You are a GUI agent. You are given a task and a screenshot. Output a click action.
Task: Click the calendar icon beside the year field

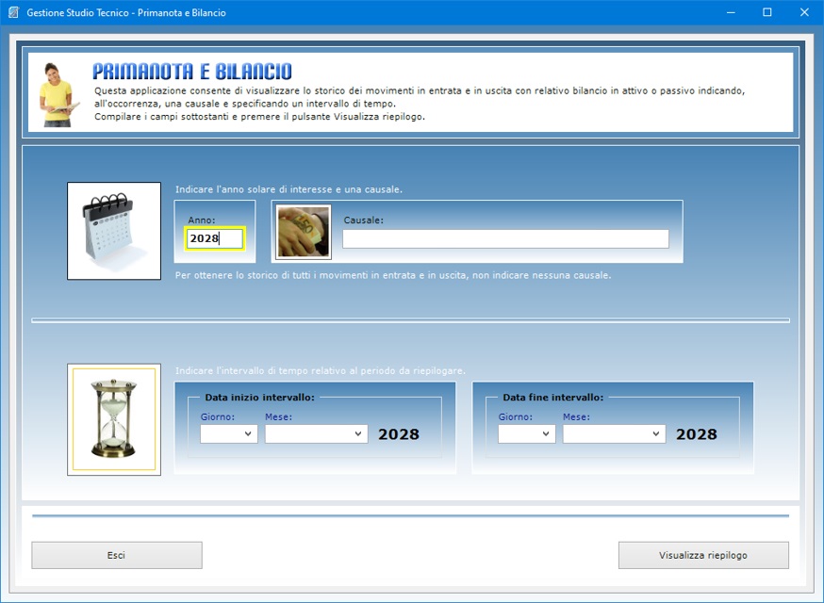pos(114,231)
